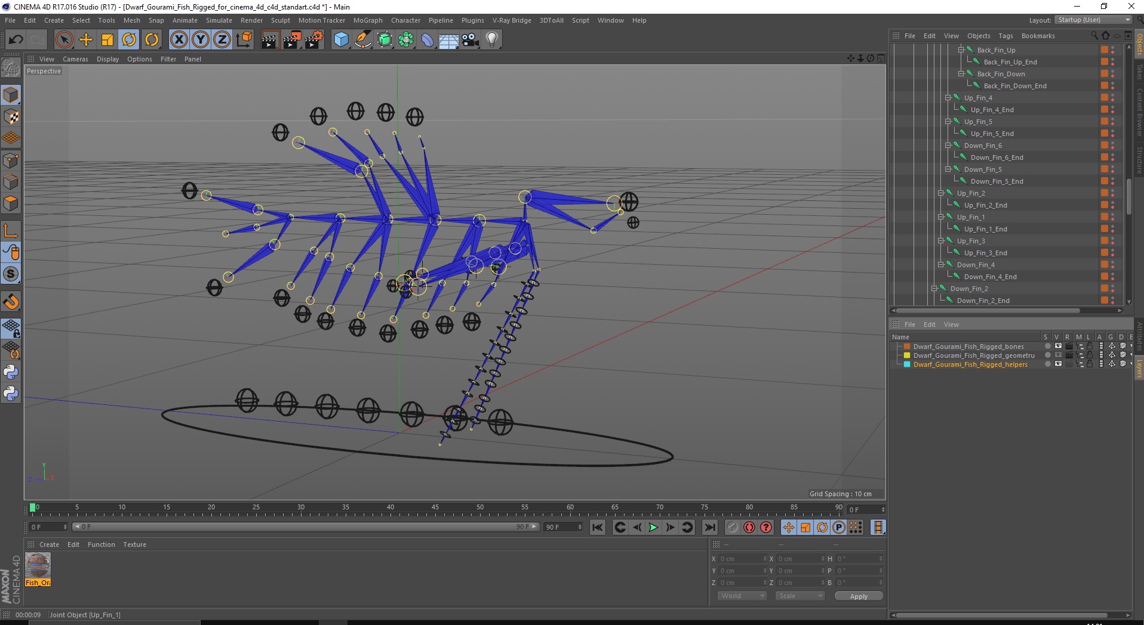Open the material manager Texture menu
The image size is (1144, 625).
134,544
